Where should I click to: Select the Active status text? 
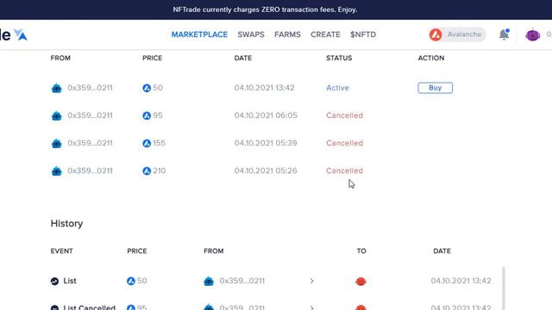point(337,88)
